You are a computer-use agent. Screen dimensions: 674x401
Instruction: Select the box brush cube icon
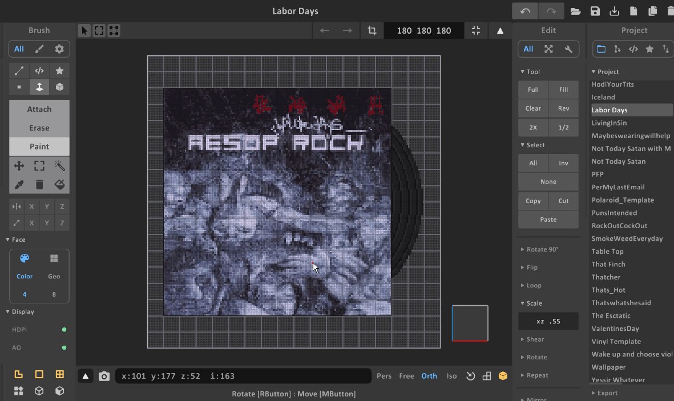point(59,87)
